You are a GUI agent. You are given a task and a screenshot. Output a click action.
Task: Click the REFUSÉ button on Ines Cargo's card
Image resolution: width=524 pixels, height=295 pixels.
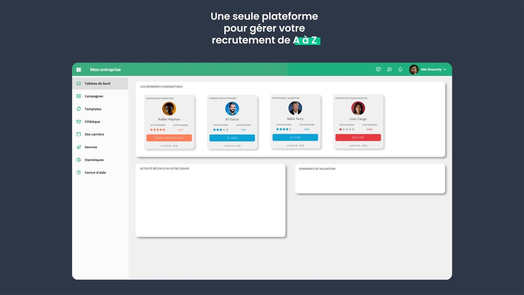tap(358, 138)
